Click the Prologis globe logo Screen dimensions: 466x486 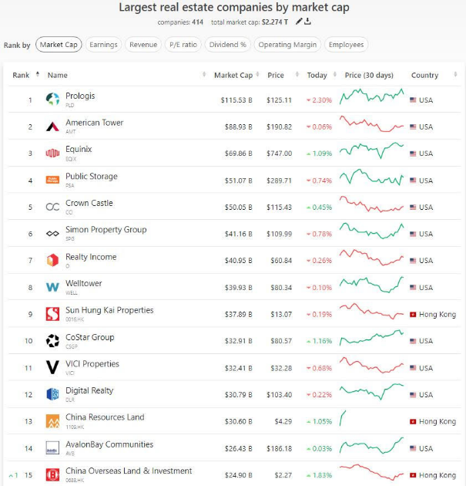tap(52, 100)
